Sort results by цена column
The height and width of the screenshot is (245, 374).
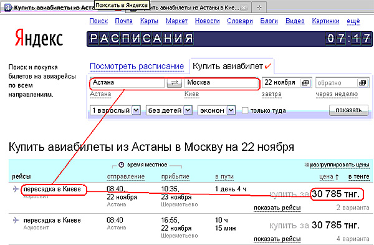326,177
